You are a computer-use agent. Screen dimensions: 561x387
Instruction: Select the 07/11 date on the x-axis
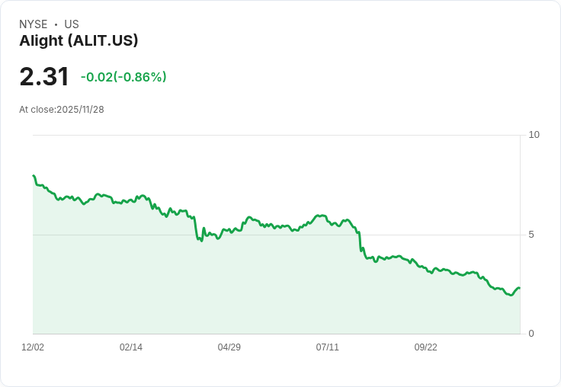click(x=328, y=347)
